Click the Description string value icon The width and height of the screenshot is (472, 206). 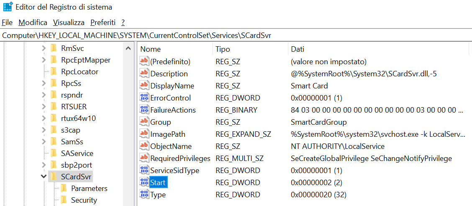coord(144,73)
